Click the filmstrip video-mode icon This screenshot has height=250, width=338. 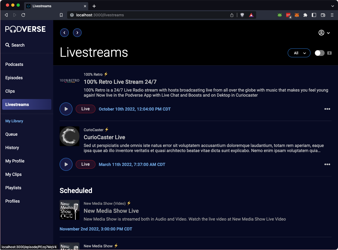click(329, 53)
